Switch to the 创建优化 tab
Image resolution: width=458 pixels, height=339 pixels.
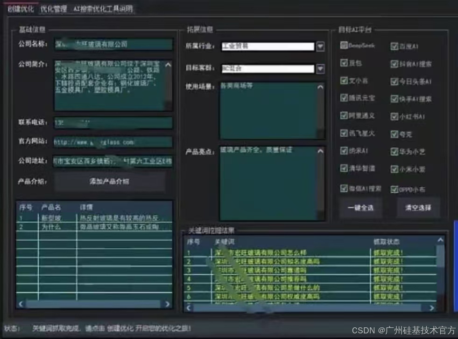[21, 9]
